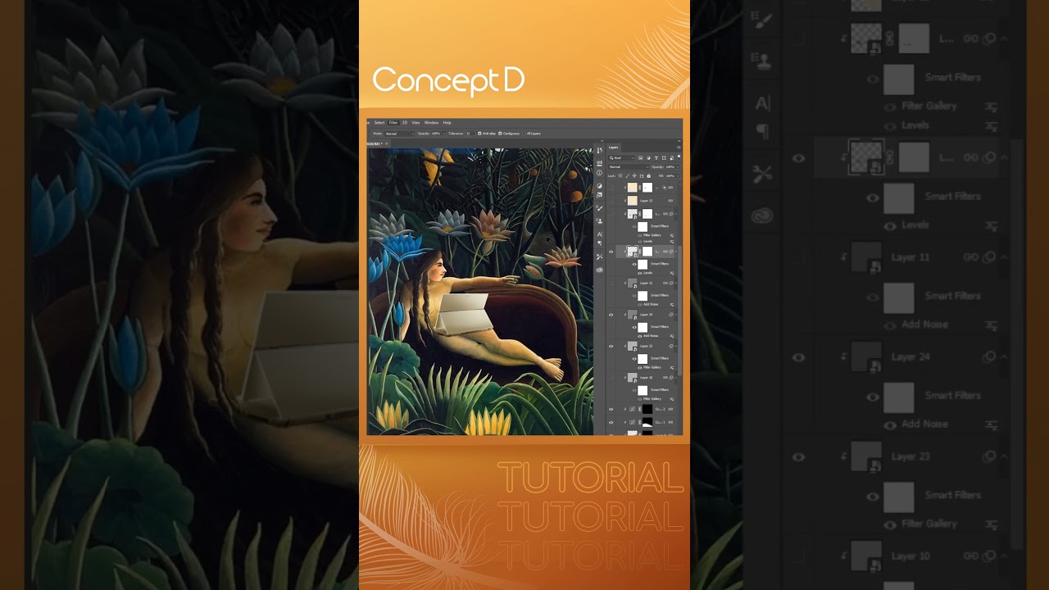This screenshot has width=1049, height=590.
Task: Toggle Smart Filters visibility under Layer 24
Action: (634, 327)
